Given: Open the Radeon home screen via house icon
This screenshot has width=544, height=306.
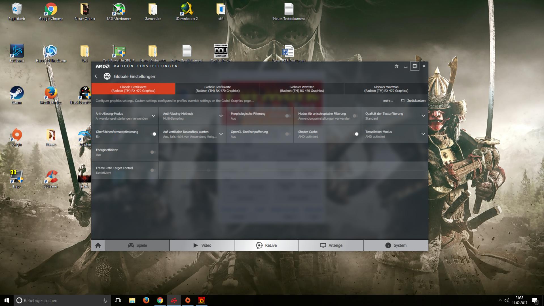Looking at the screenshot, I should (98, 245).
